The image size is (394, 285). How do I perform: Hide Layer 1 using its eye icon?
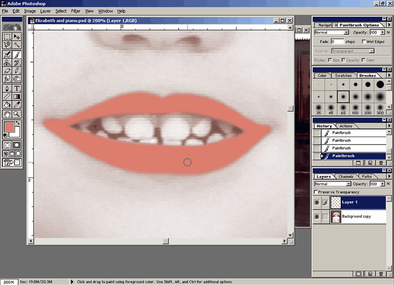click(317, 203)
